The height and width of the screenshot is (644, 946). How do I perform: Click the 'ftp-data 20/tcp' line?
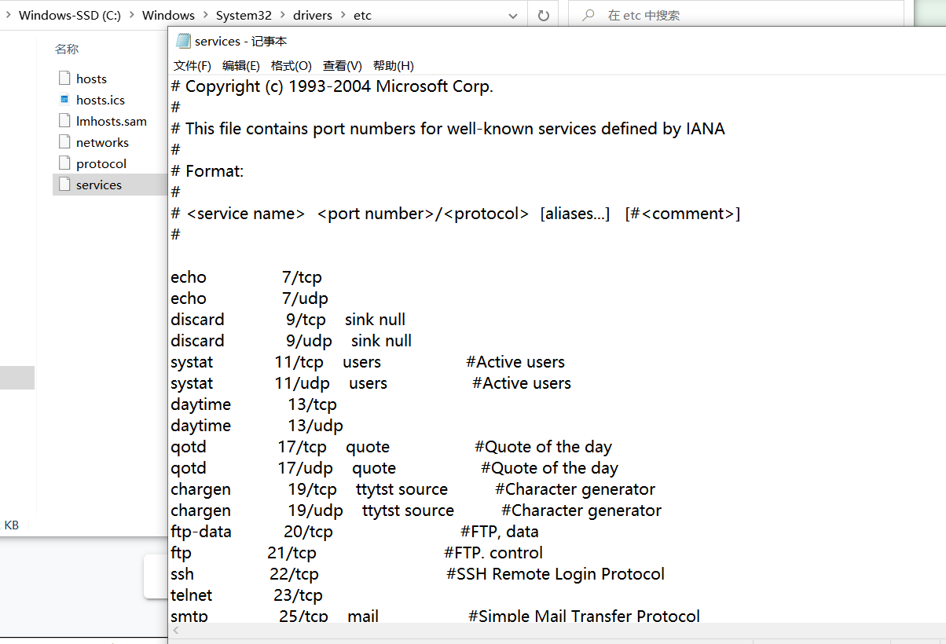point(354,532)
